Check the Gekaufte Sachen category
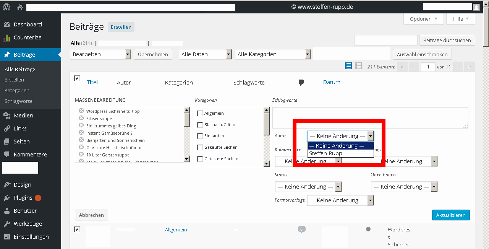Viewport: 489px width, 249px height. tap(200, 148)
